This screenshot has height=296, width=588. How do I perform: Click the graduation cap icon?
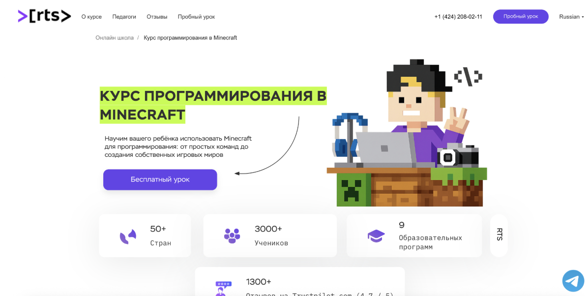coord(376,236)
